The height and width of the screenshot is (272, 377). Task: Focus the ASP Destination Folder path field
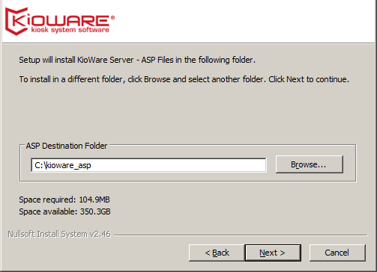click(x=148, y=165)
